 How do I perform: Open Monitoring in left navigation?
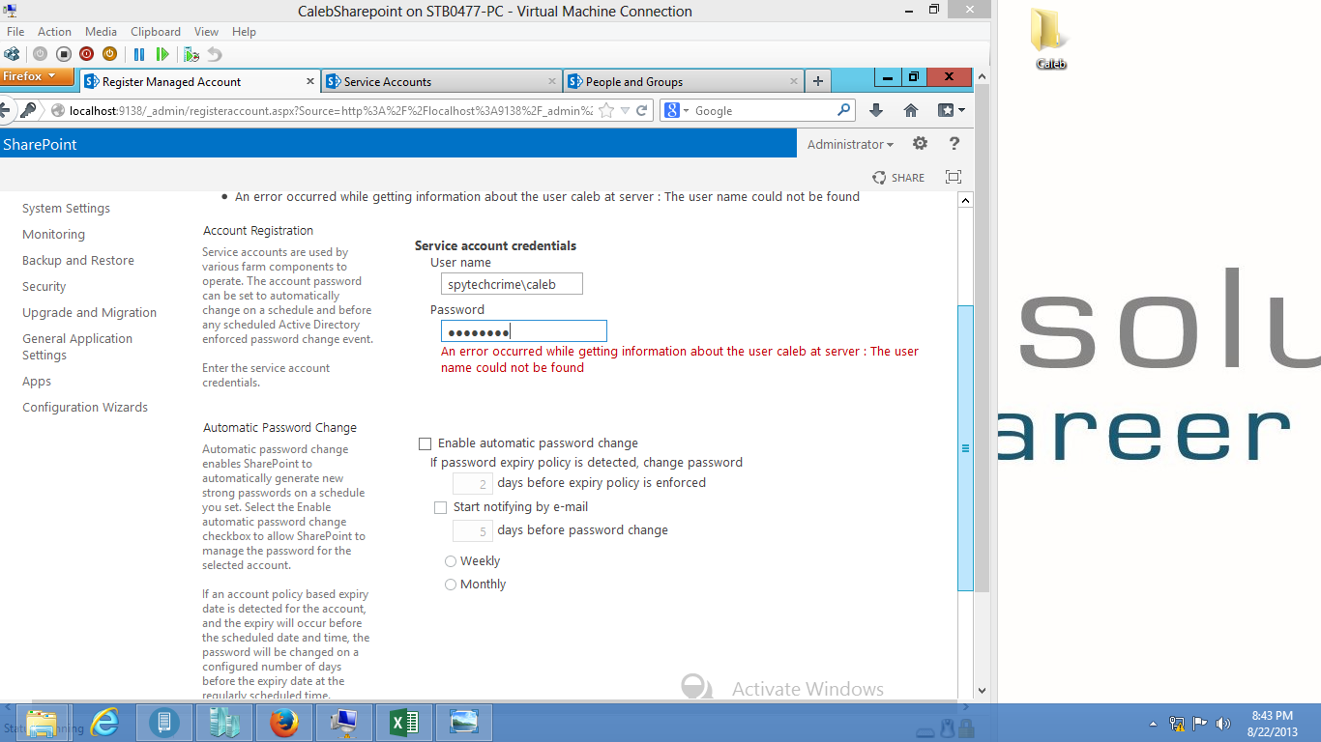point(53,235)
